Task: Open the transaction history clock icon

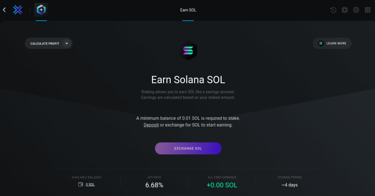Action: click(333, 10)
